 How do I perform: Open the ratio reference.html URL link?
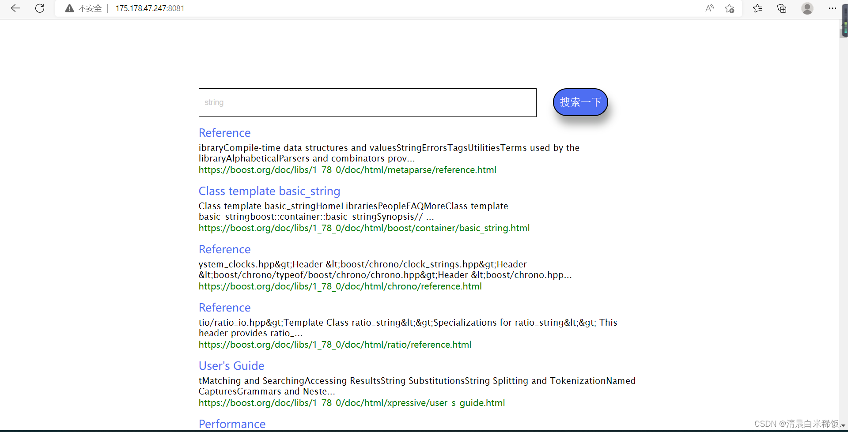(335, 345)
